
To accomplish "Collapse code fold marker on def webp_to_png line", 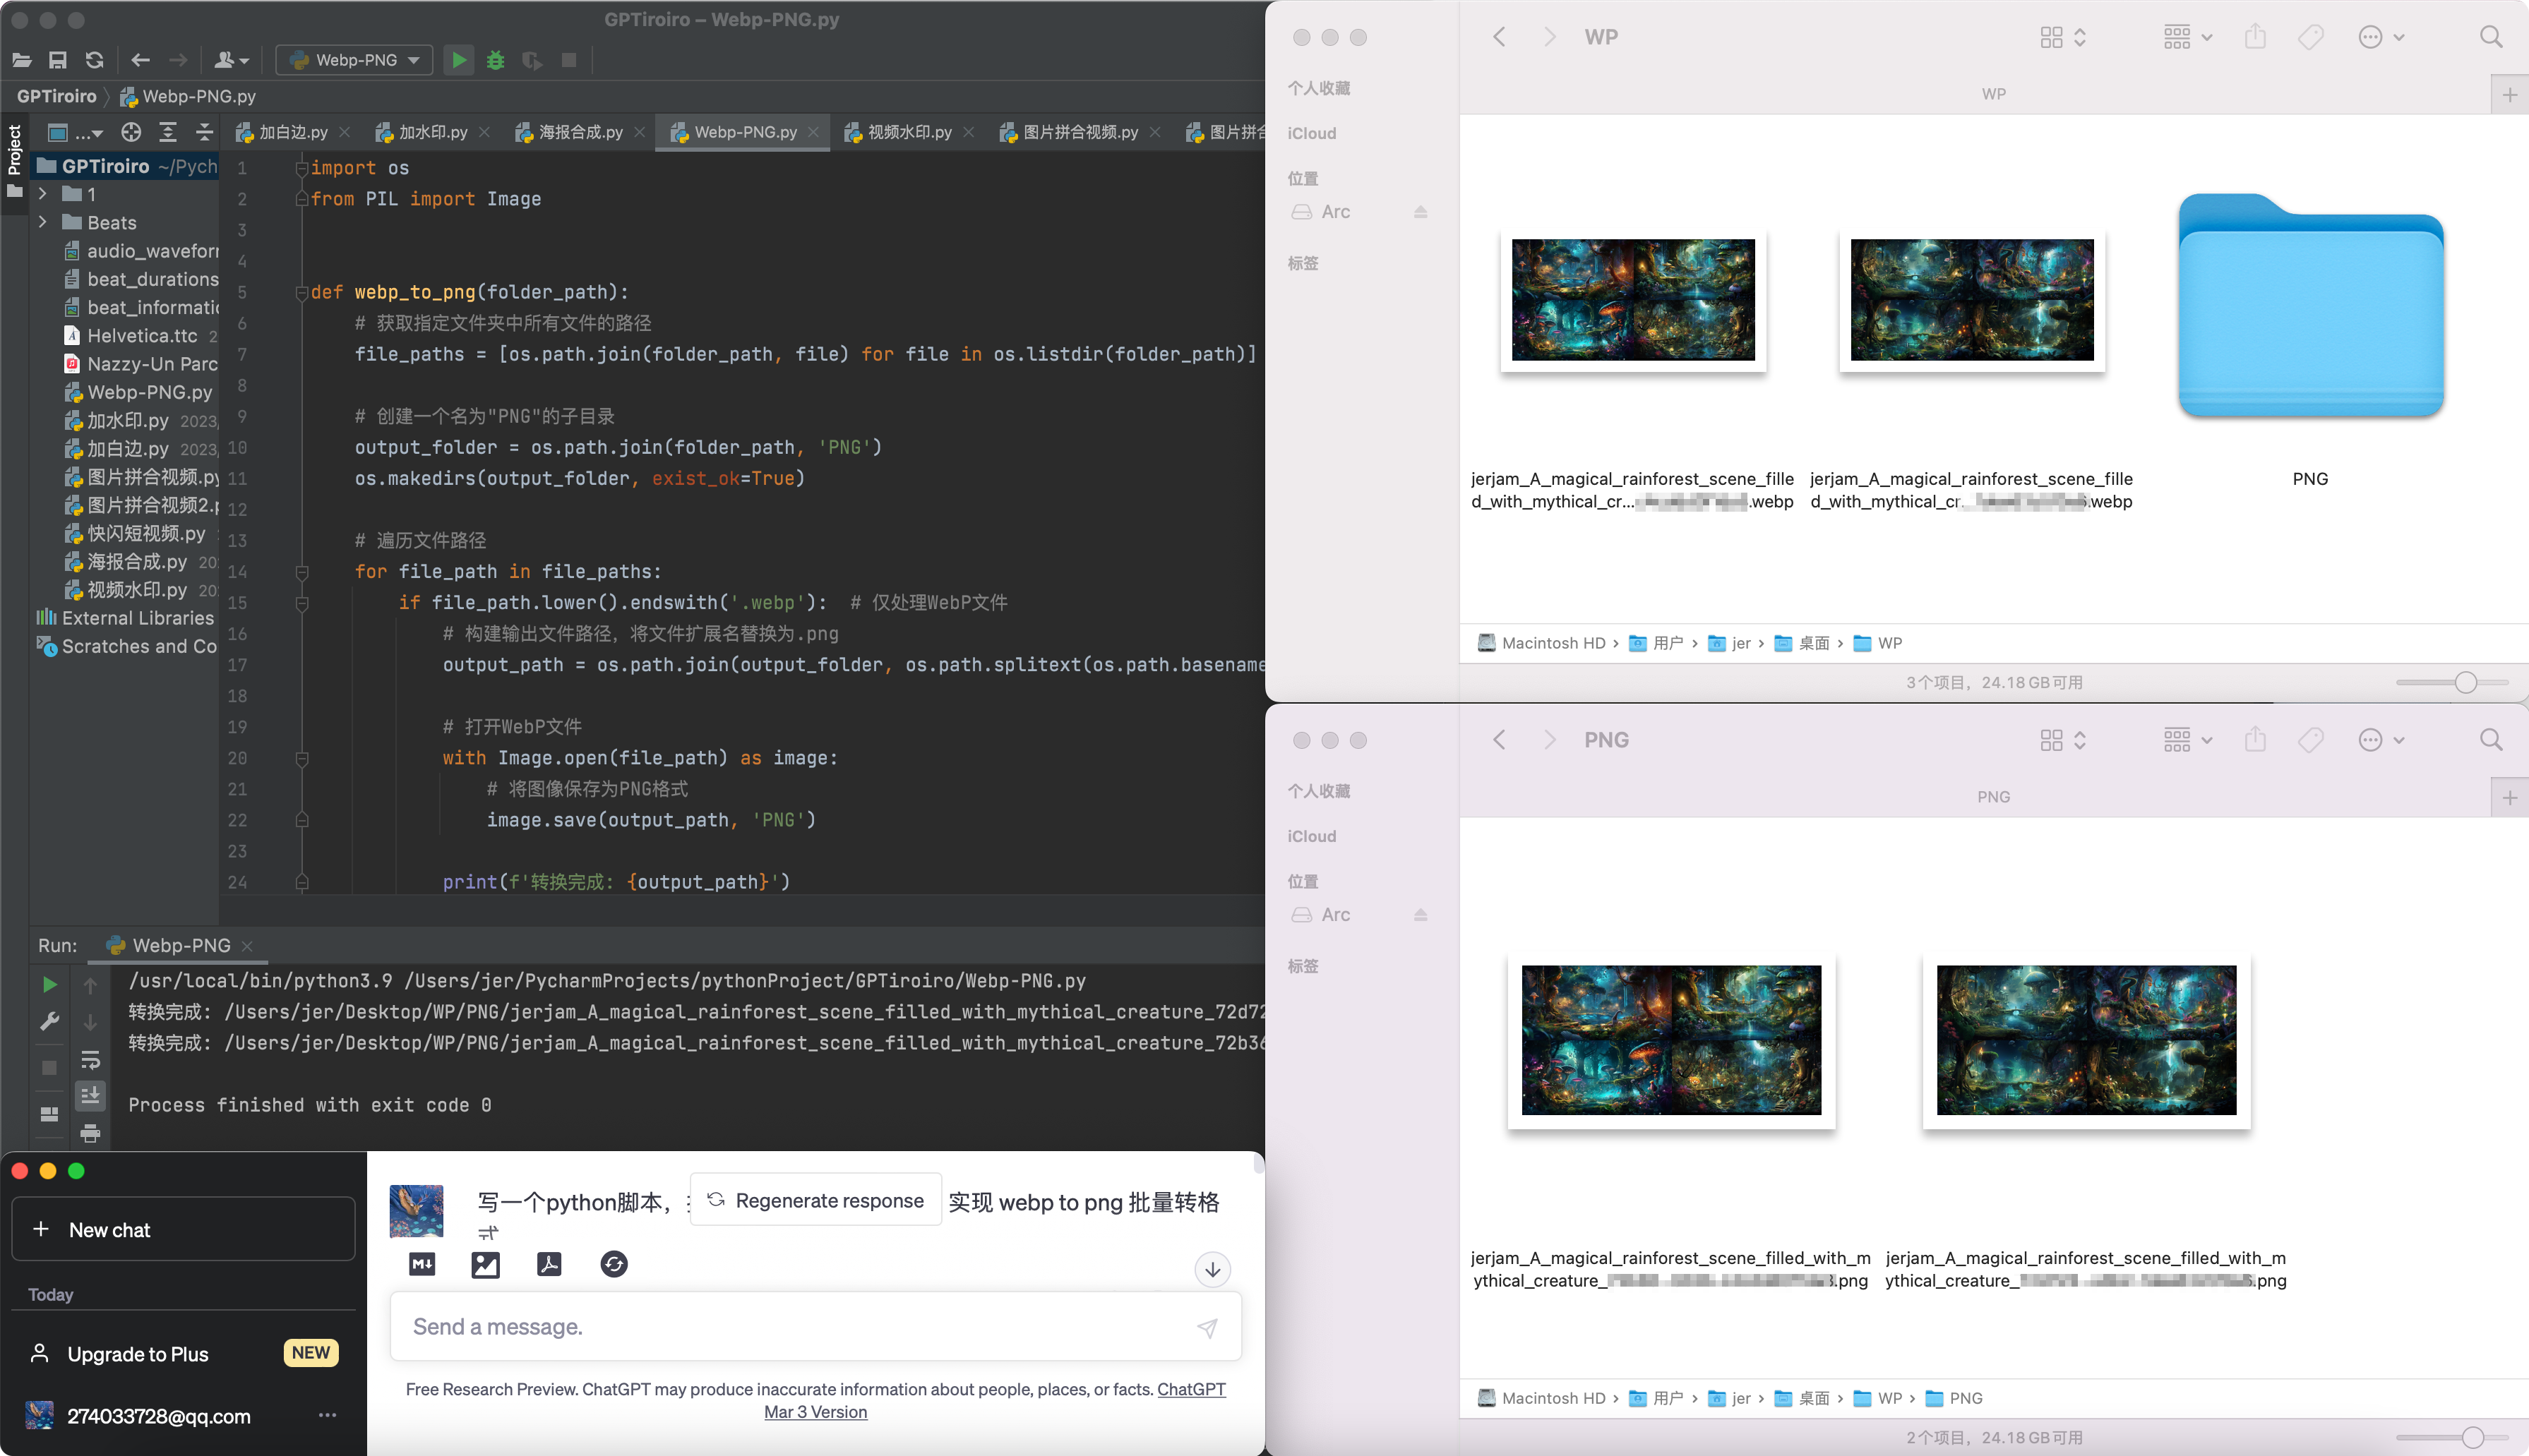I will tap(301, 292).
